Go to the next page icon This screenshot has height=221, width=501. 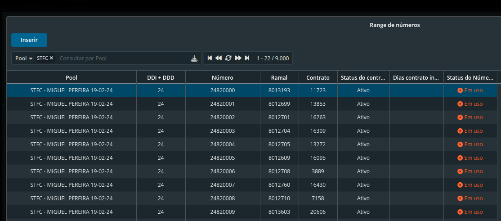coord(238,58)
